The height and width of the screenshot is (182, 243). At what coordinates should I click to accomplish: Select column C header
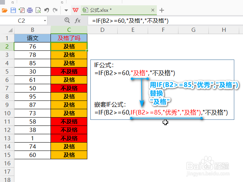click(x=69, y=30)
